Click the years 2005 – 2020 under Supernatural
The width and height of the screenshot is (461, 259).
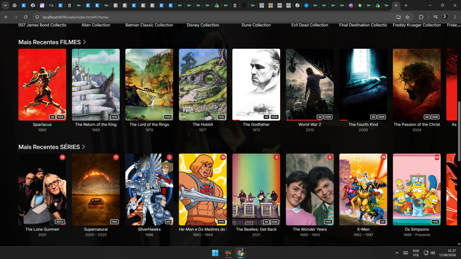coord(96,235)
